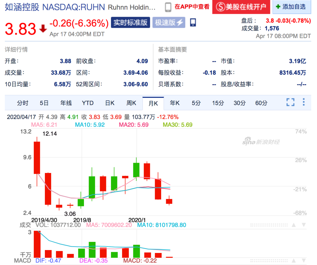This screenshot has width=317, height=265.
Task: Open the fullscreen chart icon
Action: pyautogui.click(x=290, y=102)
